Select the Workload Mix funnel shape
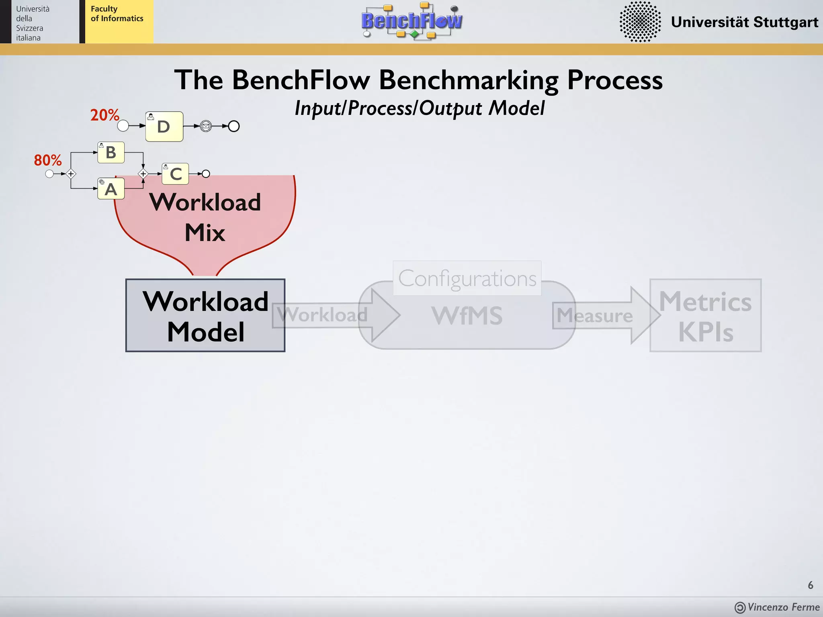 (x=205, y=225)
